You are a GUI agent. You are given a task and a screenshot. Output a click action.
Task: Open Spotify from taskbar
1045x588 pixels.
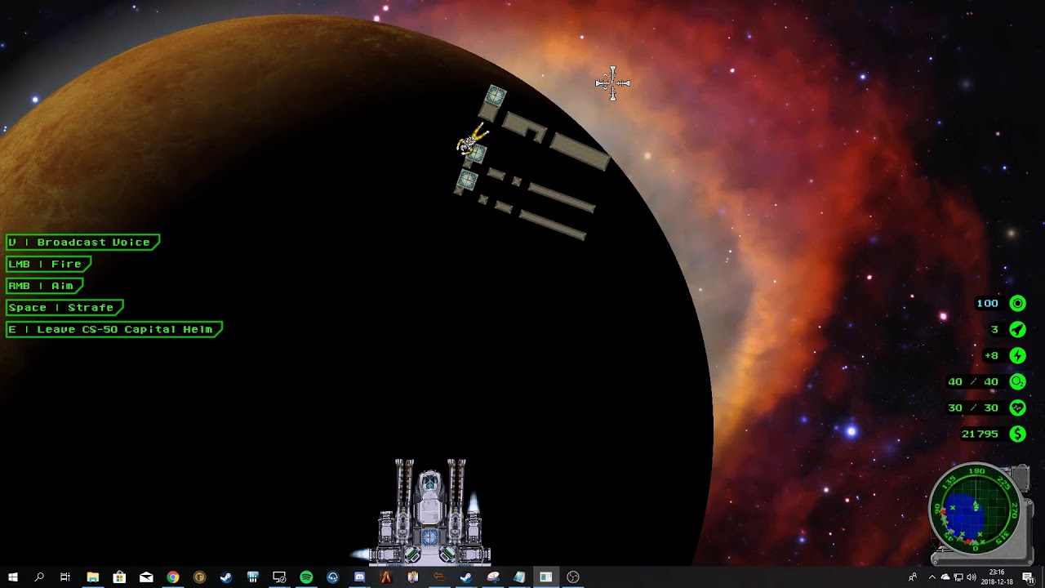306,577
